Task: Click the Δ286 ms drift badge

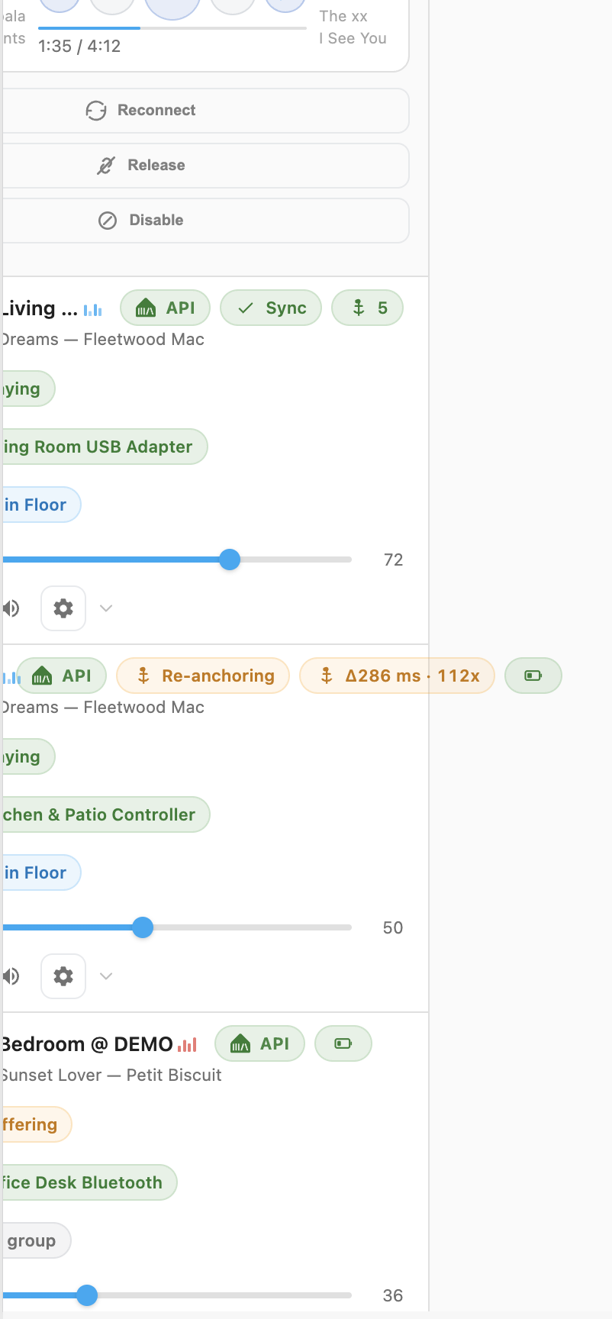Action: (x=397, y=676)
